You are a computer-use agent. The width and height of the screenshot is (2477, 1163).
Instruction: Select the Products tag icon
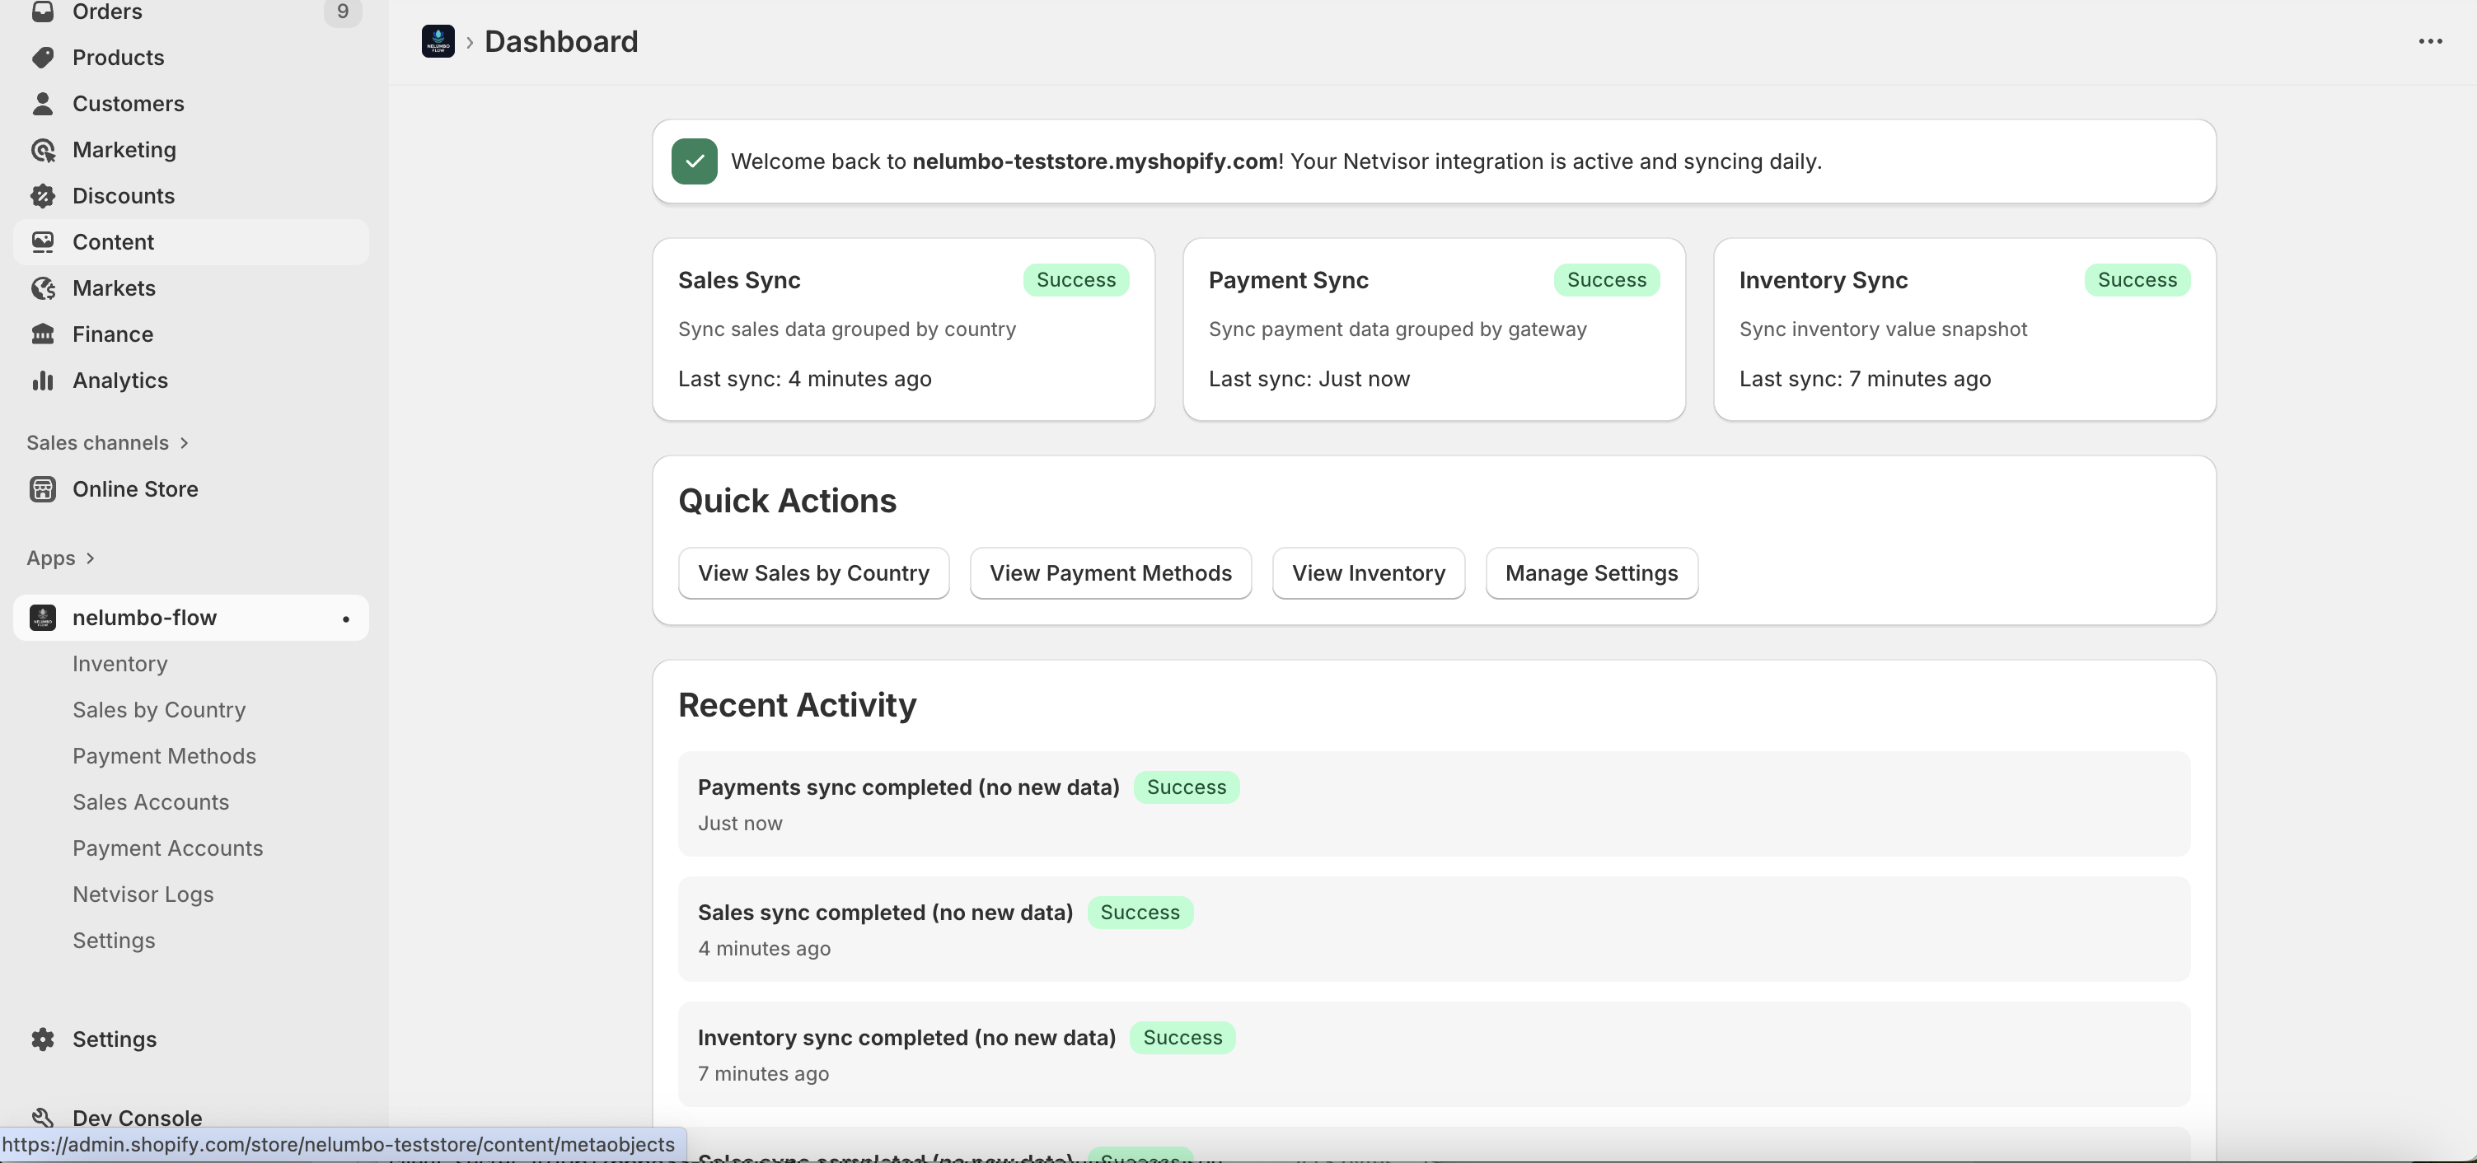[x=44, y=57]
